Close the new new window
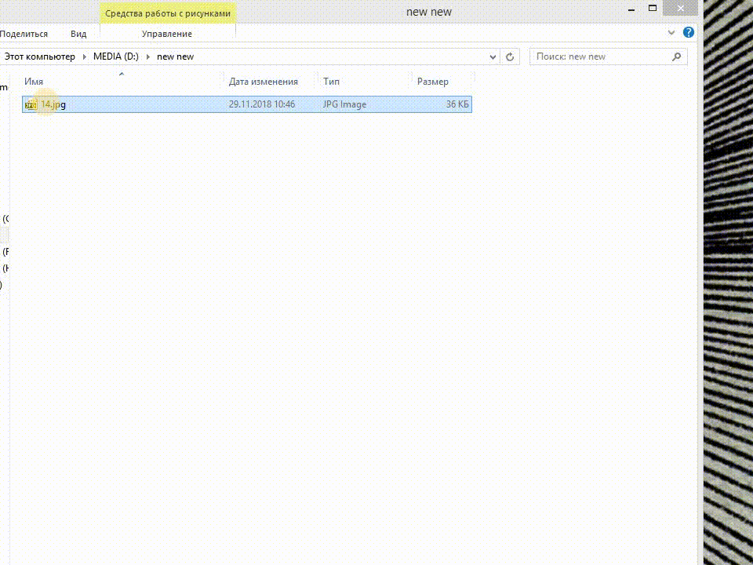753x565 pixels. pos(681,8)
